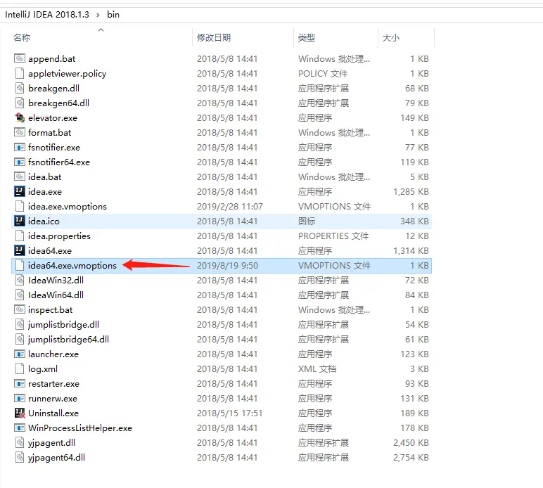
Task: Select the inspect.bat file name
Action: tap(51, 310)
